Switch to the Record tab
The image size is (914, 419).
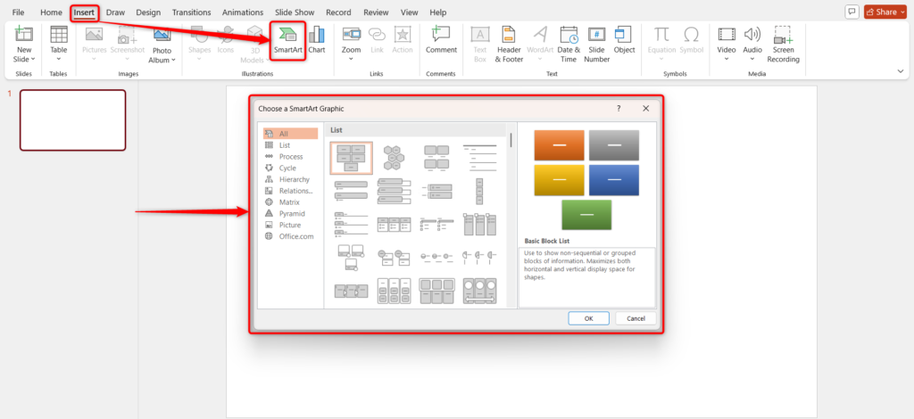tap(338, 12)
